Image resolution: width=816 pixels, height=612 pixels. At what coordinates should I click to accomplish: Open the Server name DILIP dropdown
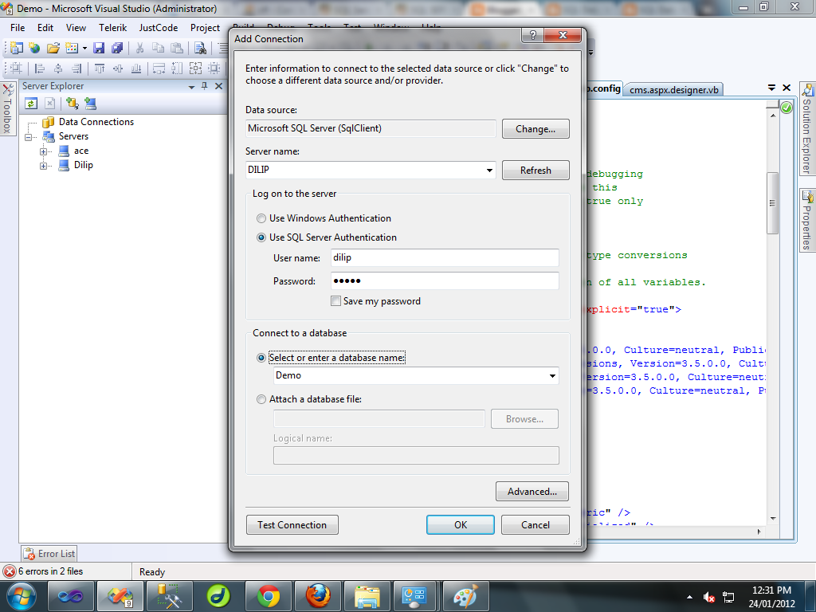(489, 171)
